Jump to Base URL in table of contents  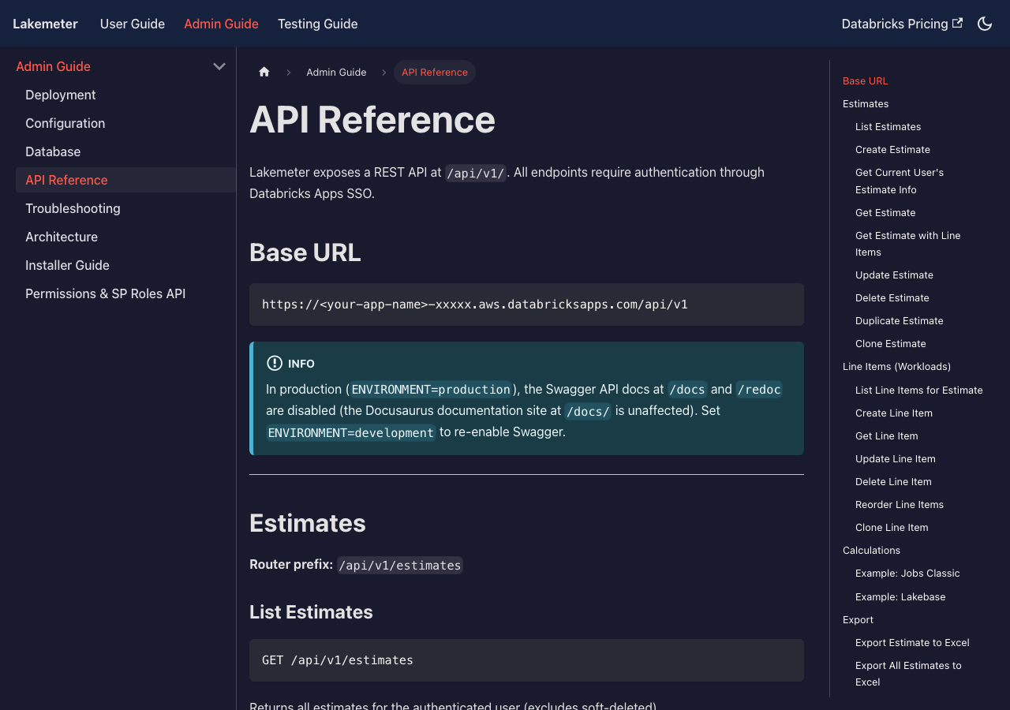(x=866, y=80)
